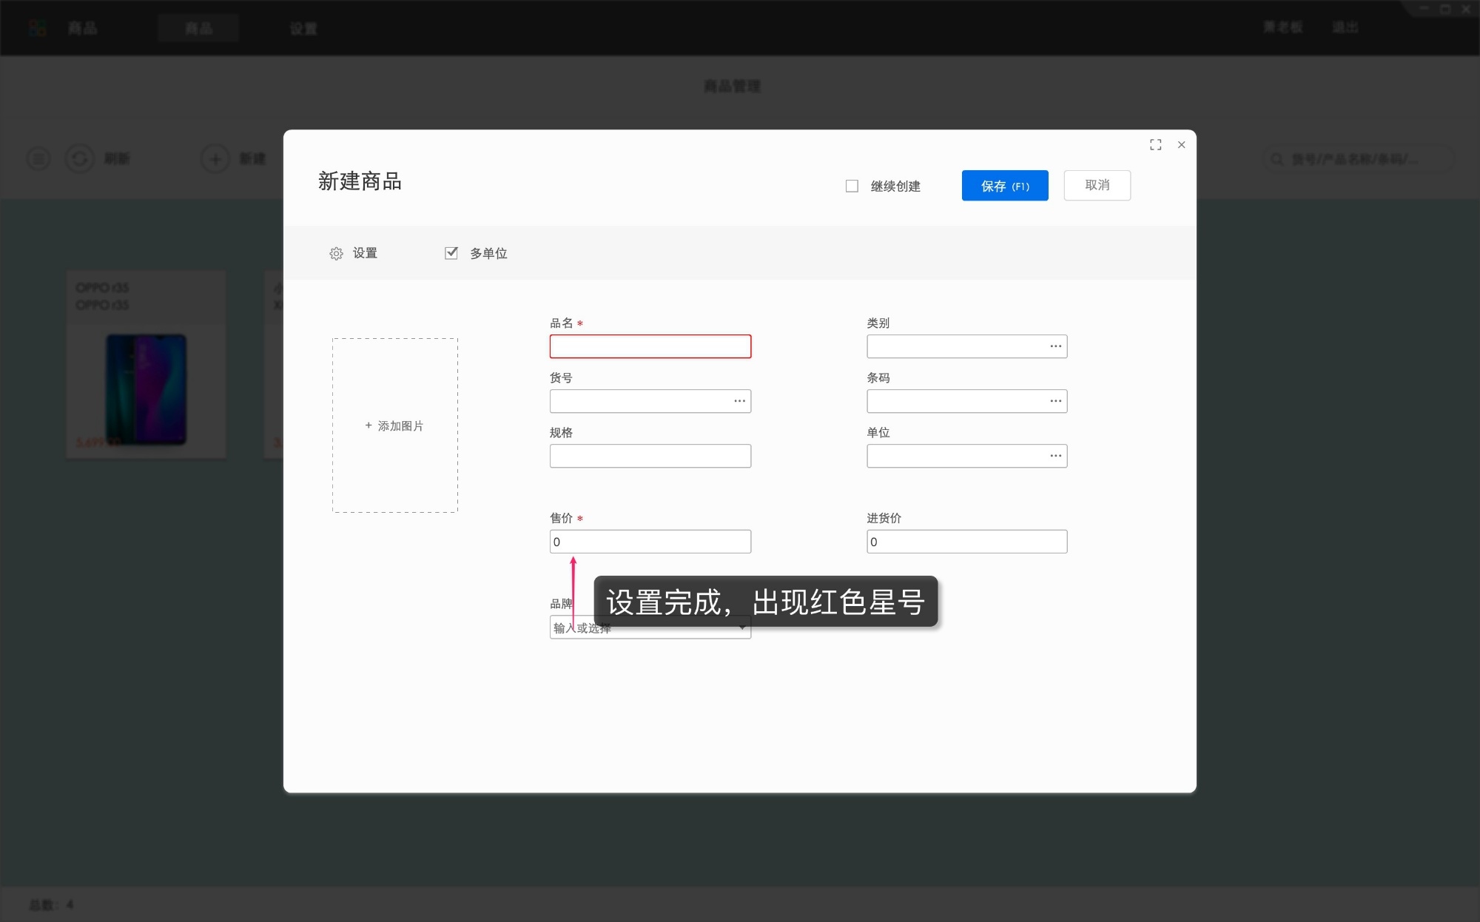Click the sale price input field
The height and width of the screenshot is (922, 1480).
click(650, 542)
